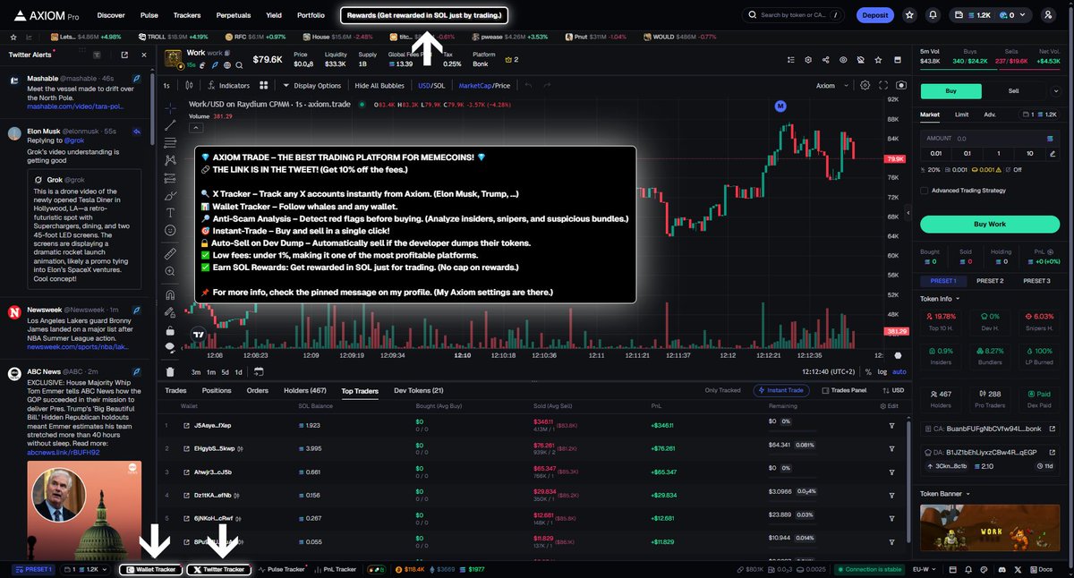Enable Advanced Trading Strategy checkbox
This screenshot has width=1074, height=578.
[925, 190]
